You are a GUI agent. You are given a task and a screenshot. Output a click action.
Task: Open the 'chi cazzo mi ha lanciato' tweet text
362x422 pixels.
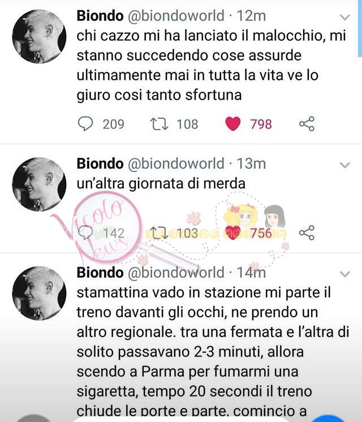pyautogui.click(x=211, y=65)
